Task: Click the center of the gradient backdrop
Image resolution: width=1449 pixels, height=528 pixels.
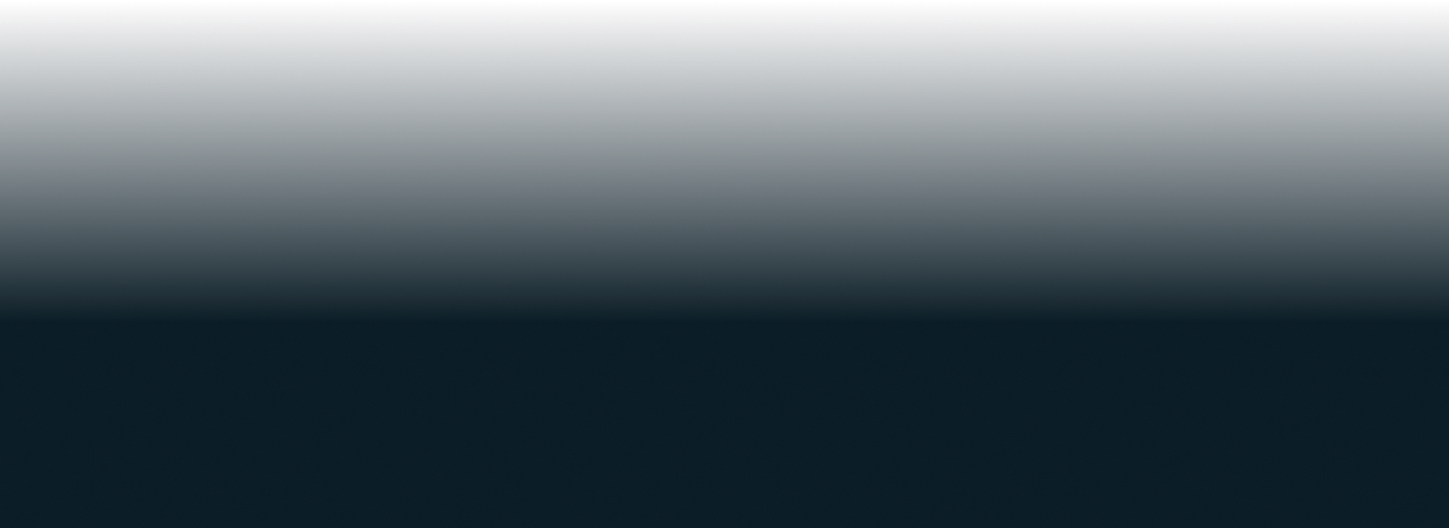Action: point(724,159)
